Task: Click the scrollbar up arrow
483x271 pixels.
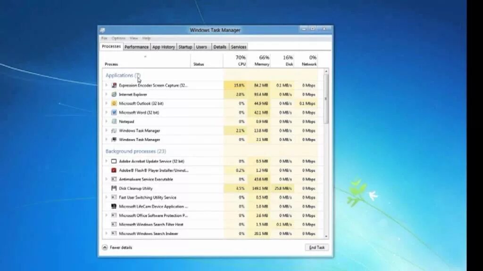Action: pos(326,72)
